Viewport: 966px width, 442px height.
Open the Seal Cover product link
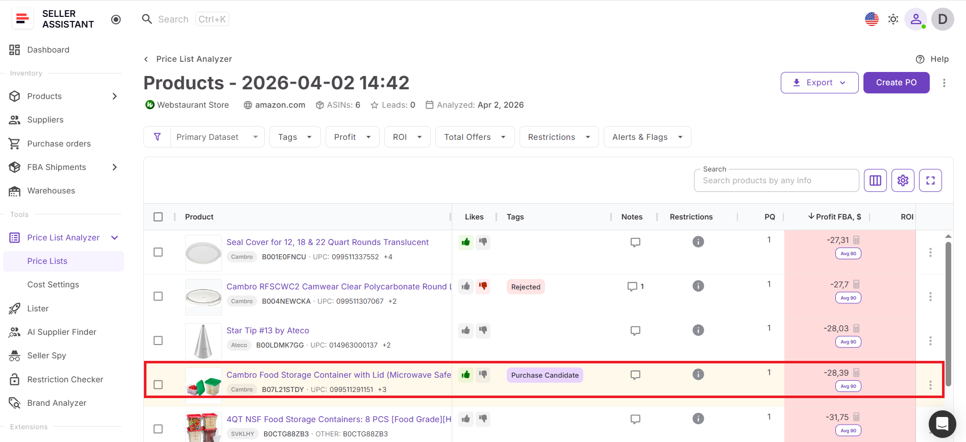pos(328,242)
